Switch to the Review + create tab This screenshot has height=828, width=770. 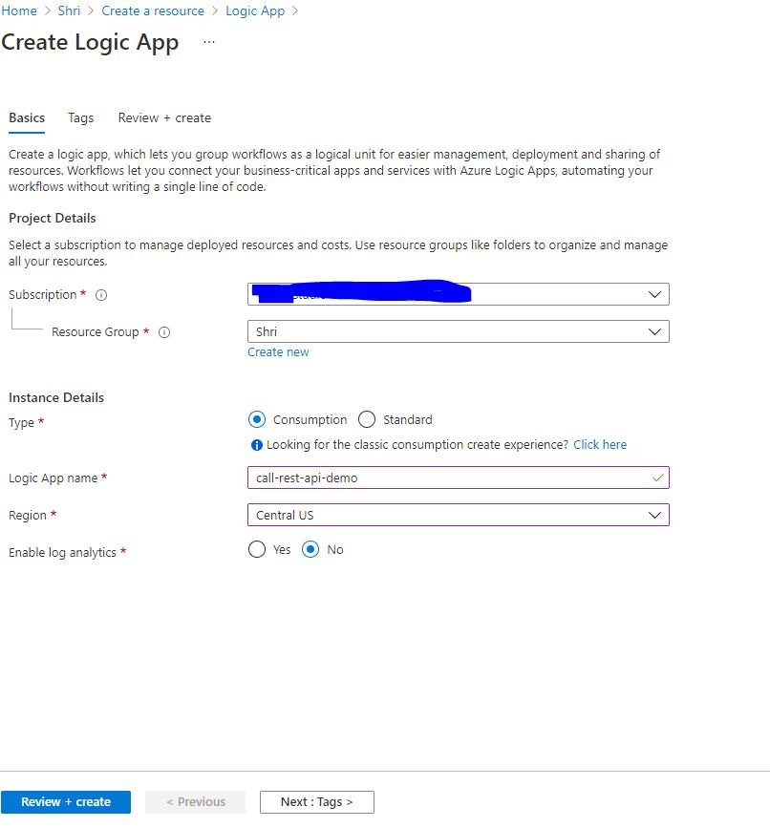tap(163, 117)
